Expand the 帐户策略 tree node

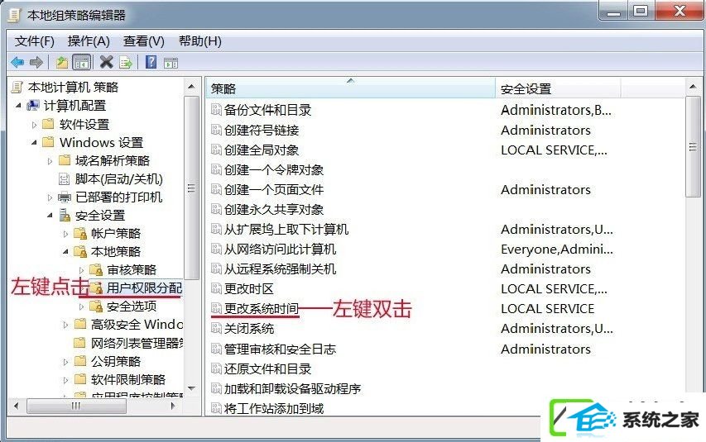[x=65, y=234]
